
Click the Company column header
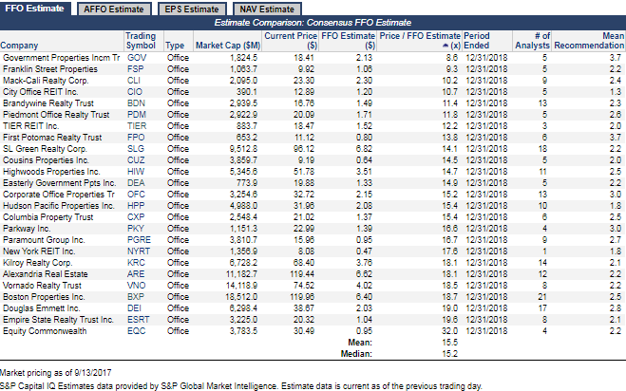(19, 46)
